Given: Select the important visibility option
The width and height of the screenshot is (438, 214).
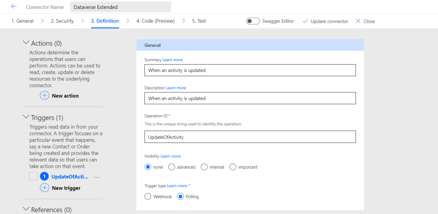Looking at the screenshot, I should coord(233,167).
